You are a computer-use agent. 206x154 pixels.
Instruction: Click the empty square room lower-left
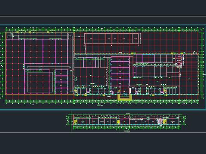[40, 82]
